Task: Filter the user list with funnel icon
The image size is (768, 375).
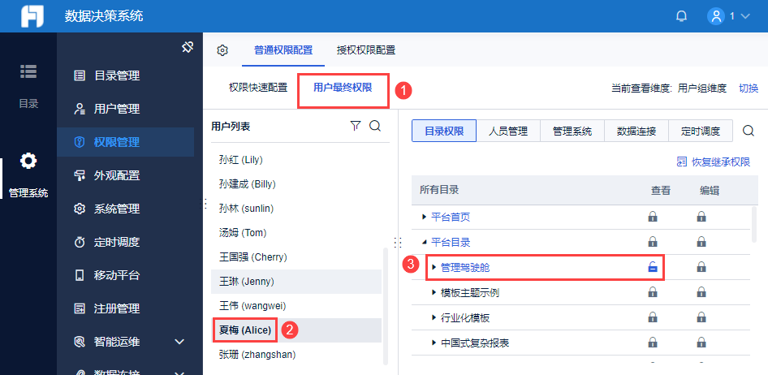Action: click(x=355, y=126)
